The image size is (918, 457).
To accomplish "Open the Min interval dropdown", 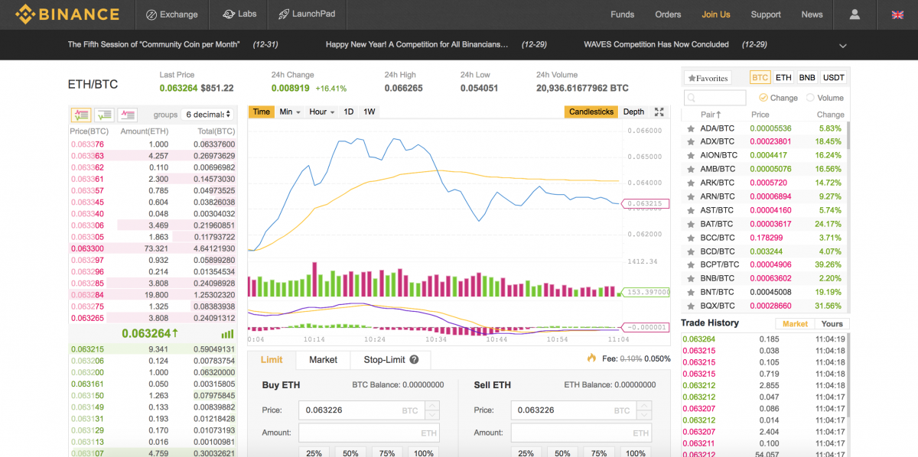I will (x=290, y=112).
